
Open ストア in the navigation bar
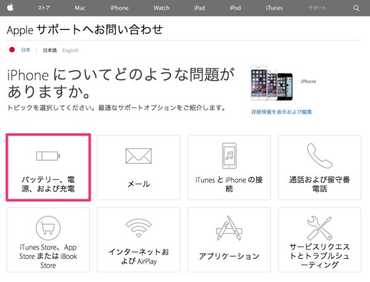tap(44, 8)
